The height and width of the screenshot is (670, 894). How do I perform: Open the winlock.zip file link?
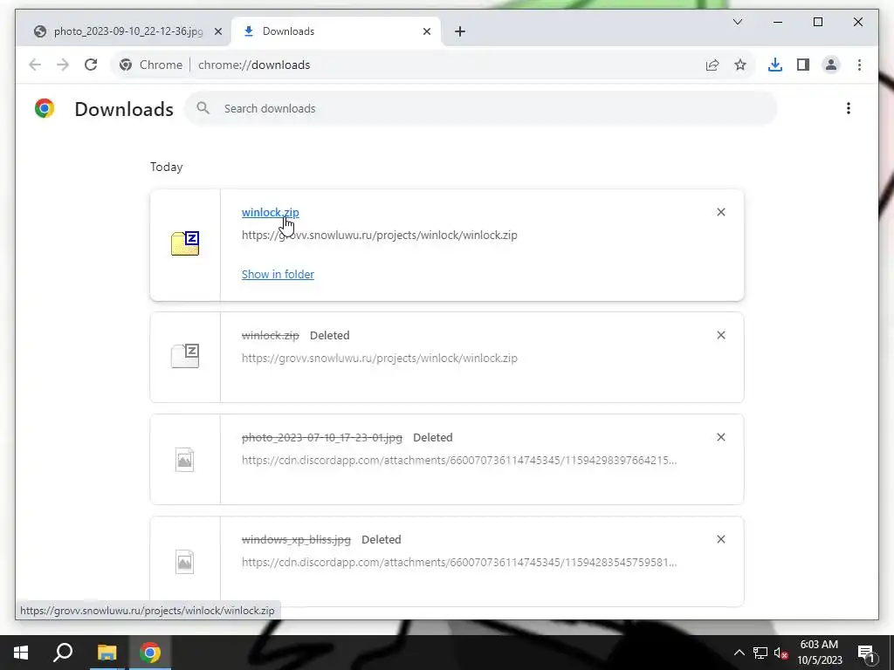271,212
